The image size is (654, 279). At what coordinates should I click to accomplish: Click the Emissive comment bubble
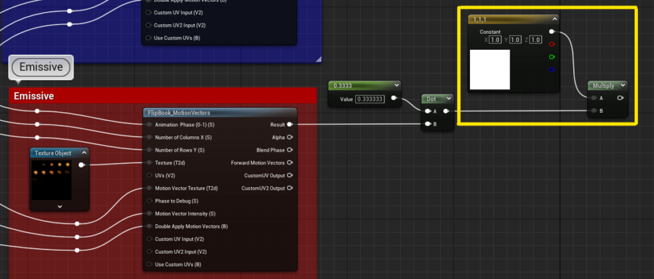[x=41, y=67]
